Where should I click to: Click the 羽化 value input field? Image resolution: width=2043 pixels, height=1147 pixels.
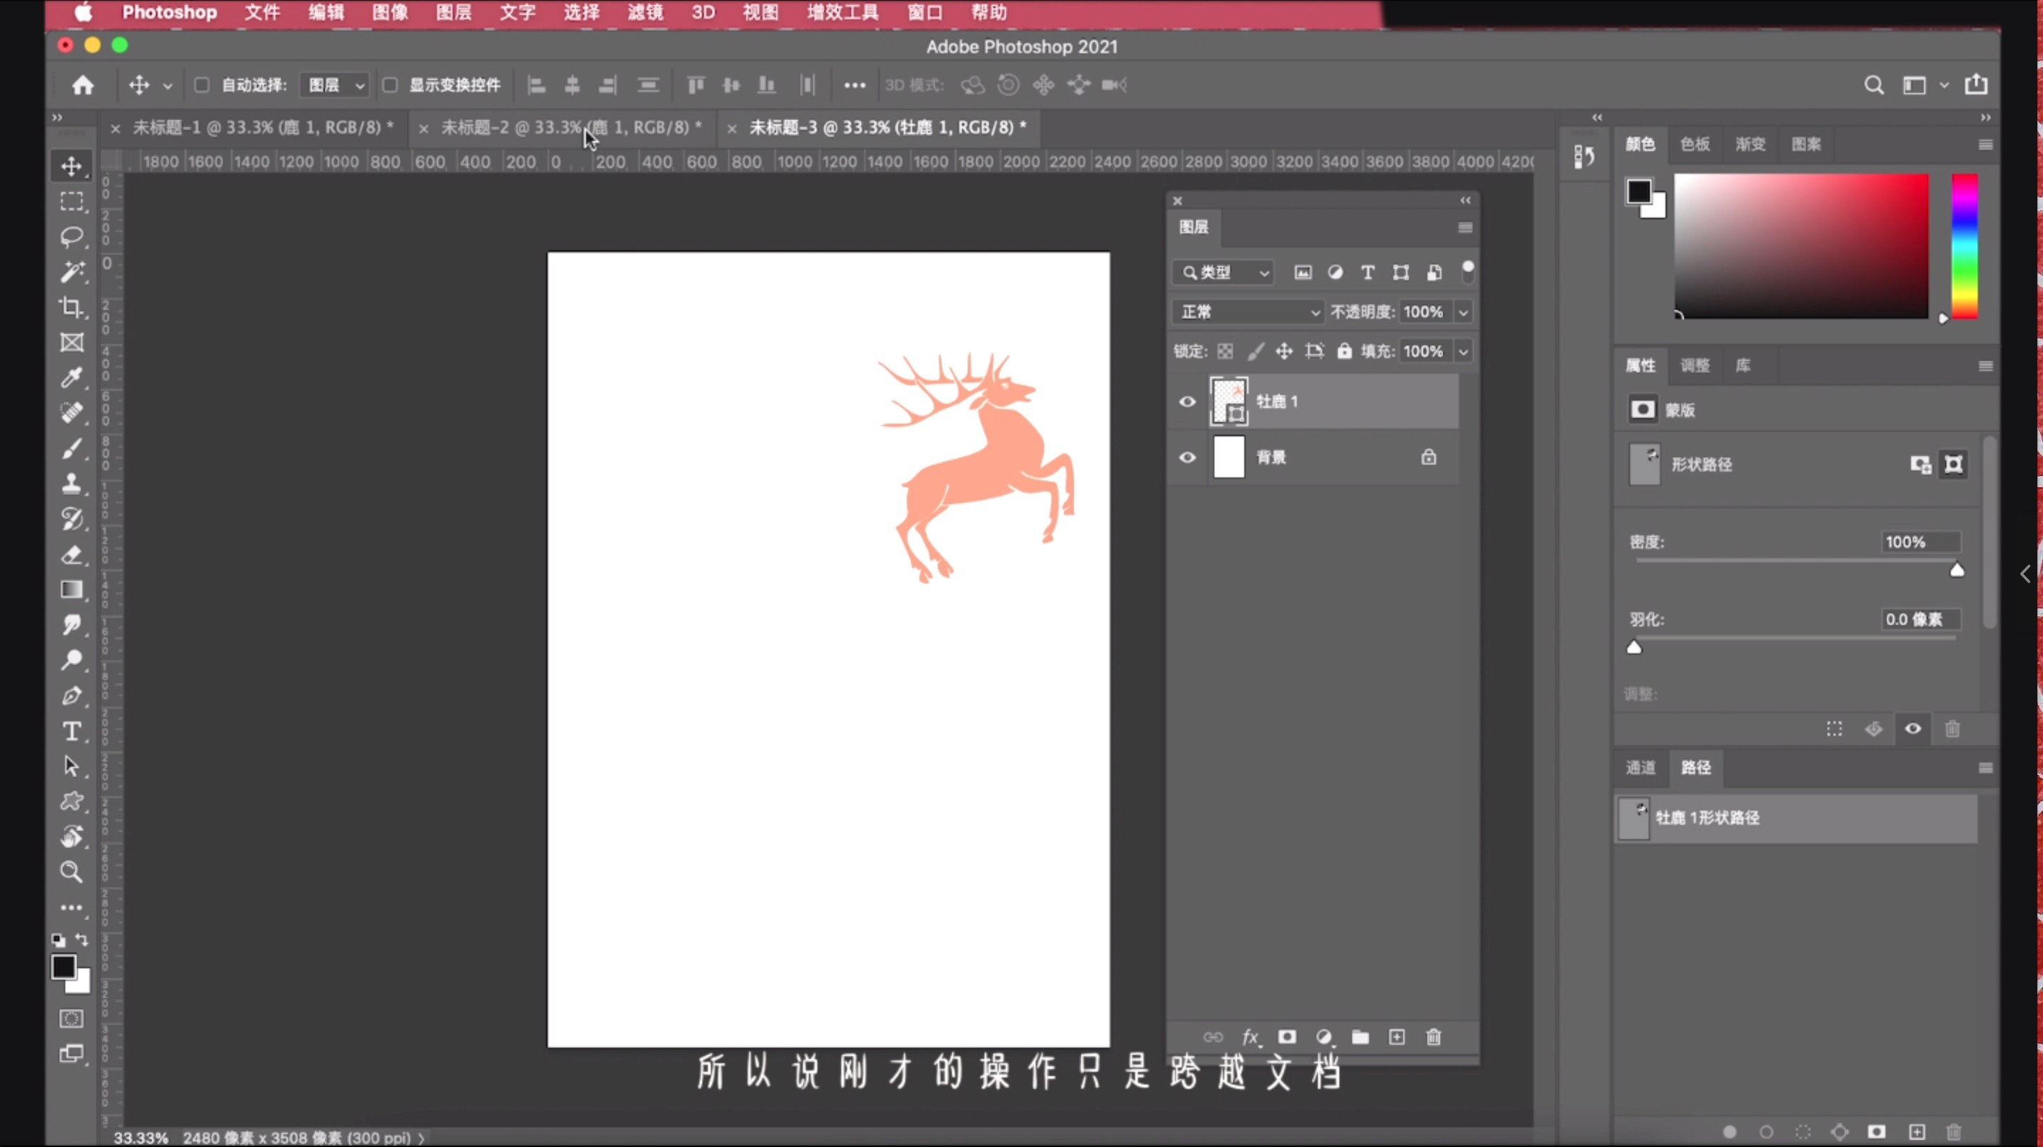[x=1920, y=619]
